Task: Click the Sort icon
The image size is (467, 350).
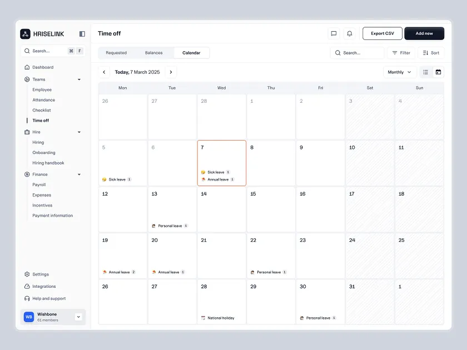Action: click(x=425, y=53)
